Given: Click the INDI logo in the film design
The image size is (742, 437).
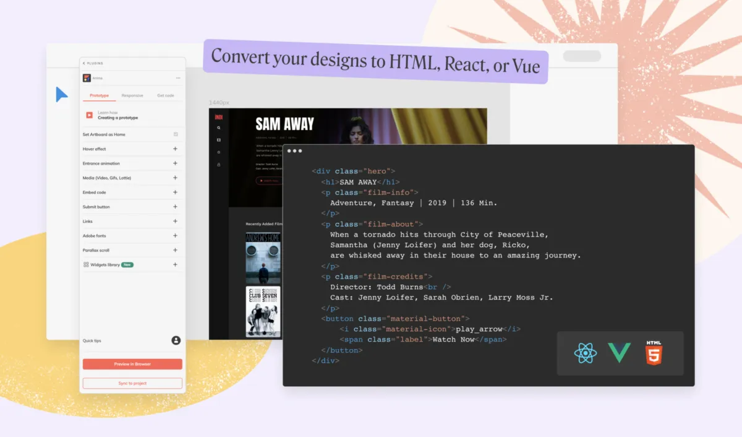Looking at the screenshot, I should [x=218, y=116].
